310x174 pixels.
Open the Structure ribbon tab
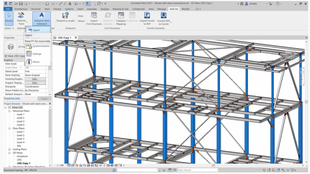36,9
